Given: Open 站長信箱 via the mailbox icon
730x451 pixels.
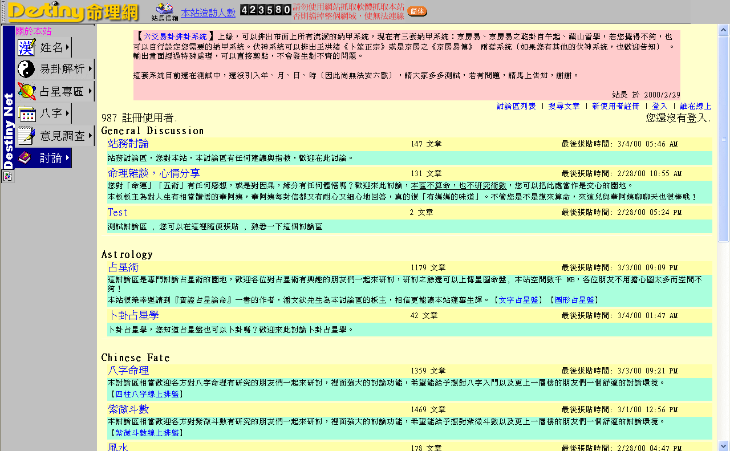Looking at the screenshot, I should pos(165,10).
